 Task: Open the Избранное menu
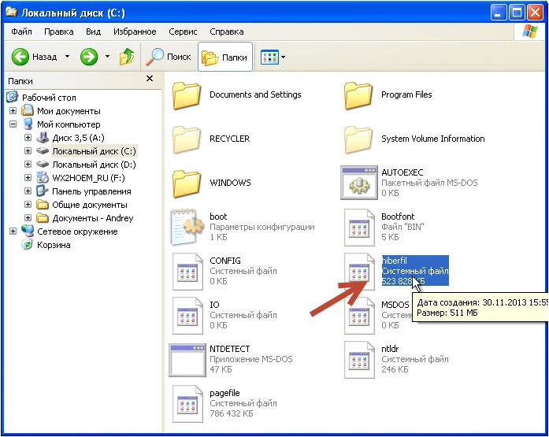(135, 31)
